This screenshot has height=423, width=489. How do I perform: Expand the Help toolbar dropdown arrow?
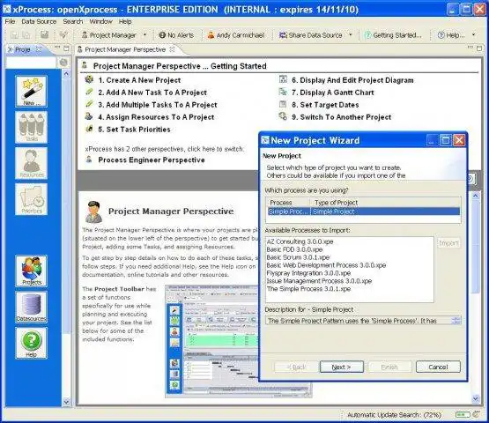(x=473, y=35)
